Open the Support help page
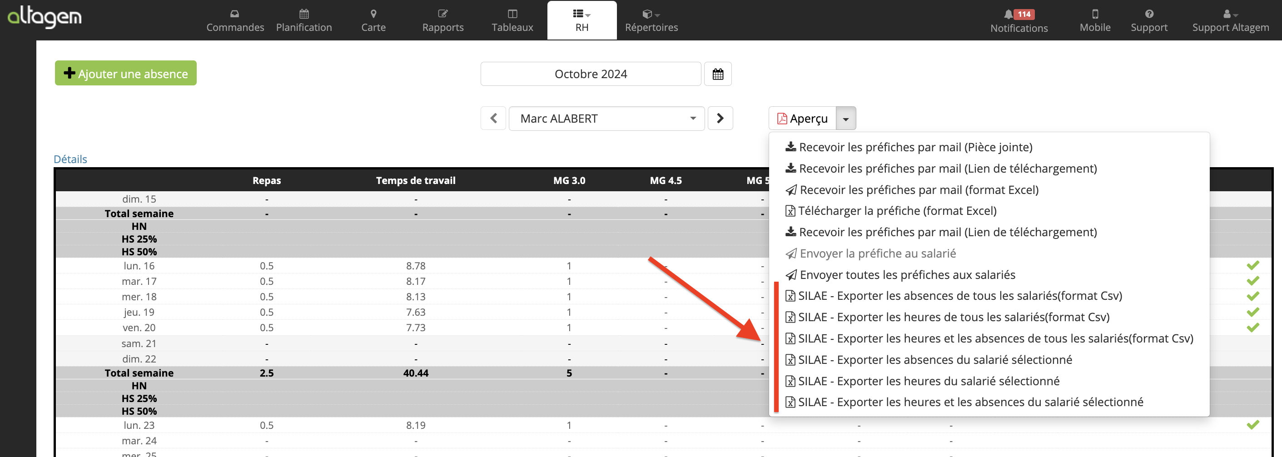 point(1148,20)
